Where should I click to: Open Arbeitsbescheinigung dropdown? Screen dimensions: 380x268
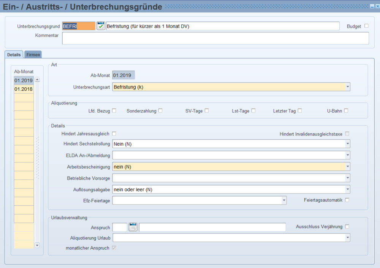[x=348, y=167]
